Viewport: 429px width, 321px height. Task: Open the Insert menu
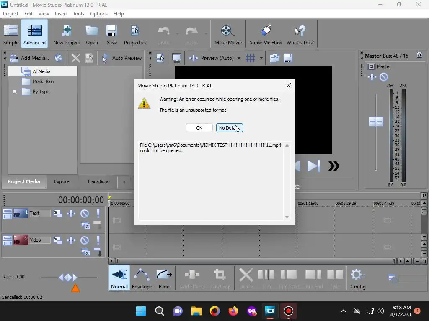(x=61, y=14)
